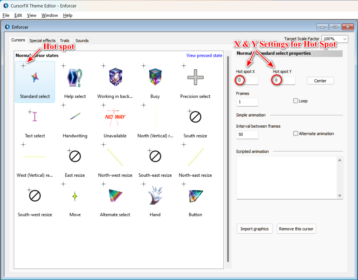Select the Help select cursor
358x280 pixels.
pyautogui.click(x=75, y=82)
